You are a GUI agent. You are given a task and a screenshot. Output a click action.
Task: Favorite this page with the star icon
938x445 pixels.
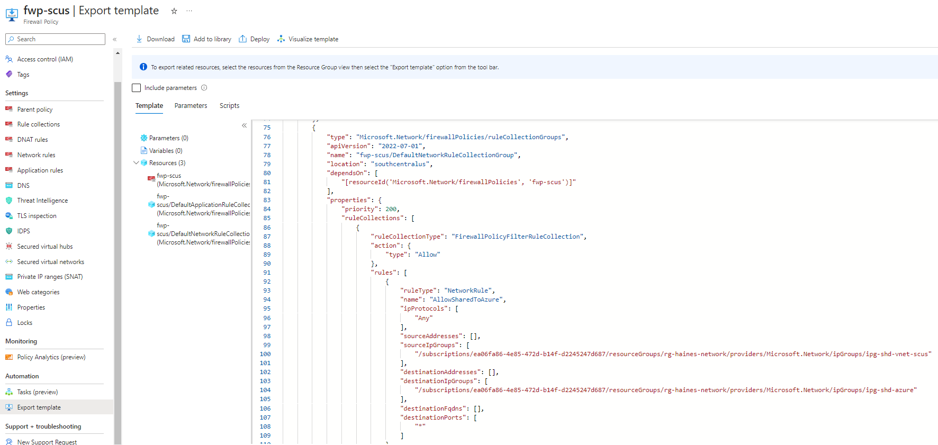[x=174, y=11]
